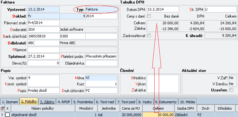Click the row indicator arrow beside objednané zboží

(2, 114)
